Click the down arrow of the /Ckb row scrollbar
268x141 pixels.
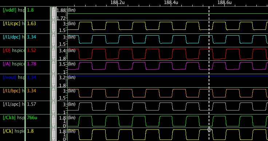click(54, 126)
